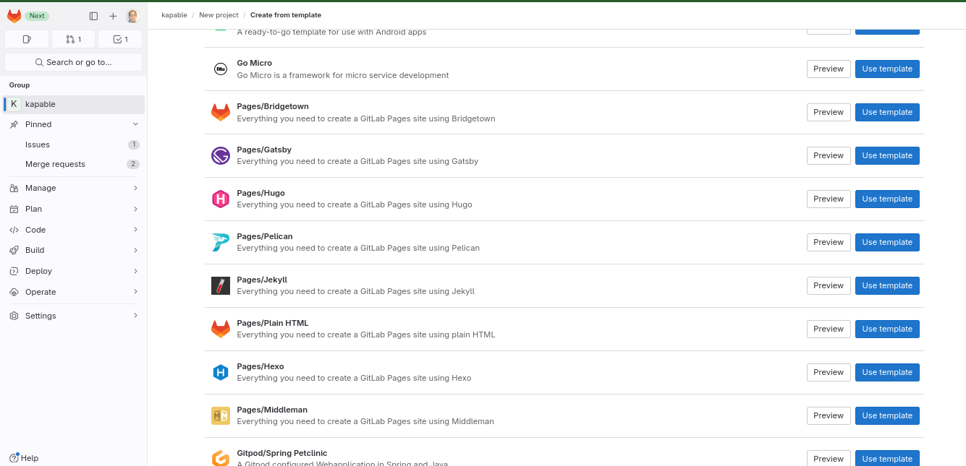Use the Pages/Hexo template

(887, 372)
